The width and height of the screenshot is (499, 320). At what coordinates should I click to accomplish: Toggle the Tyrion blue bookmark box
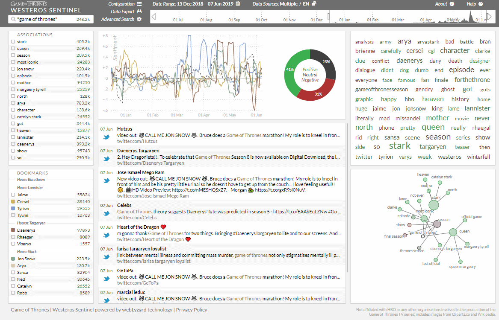tap(13, 209)
